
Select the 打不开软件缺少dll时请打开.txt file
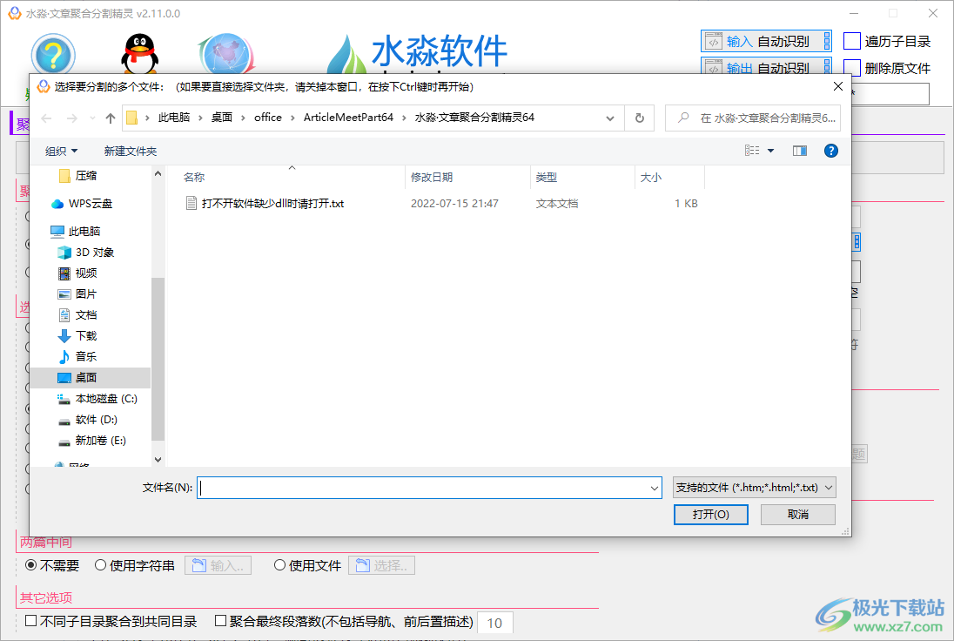[272, 203]
